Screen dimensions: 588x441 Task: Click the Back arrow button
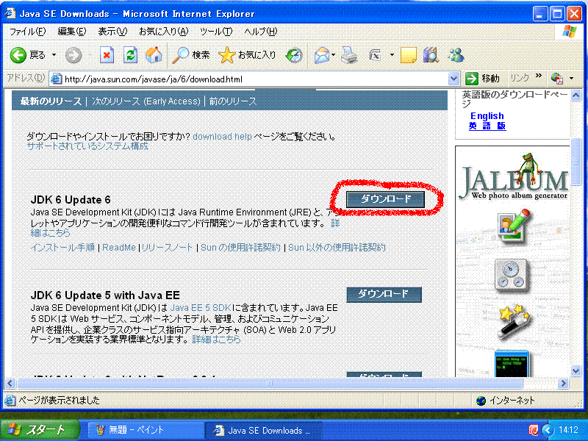(18, 55)
